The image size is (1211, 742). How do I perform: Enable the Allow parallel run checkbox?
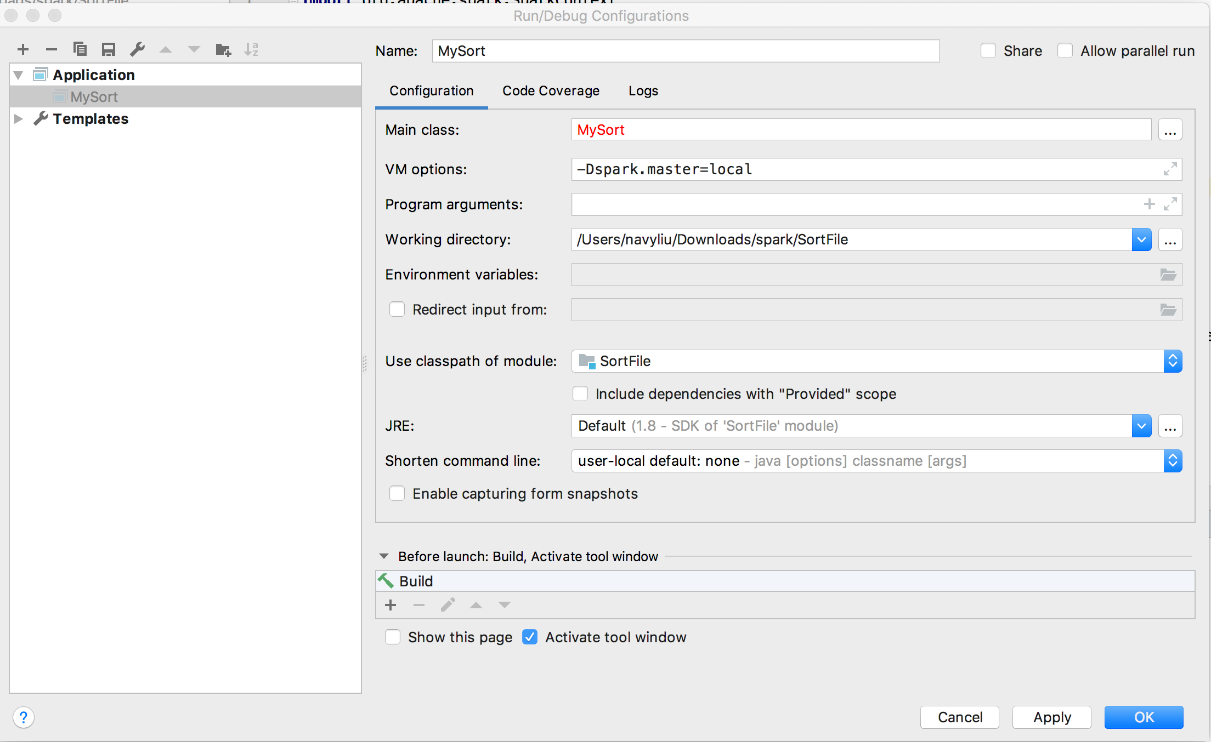tap(1065, 51)
